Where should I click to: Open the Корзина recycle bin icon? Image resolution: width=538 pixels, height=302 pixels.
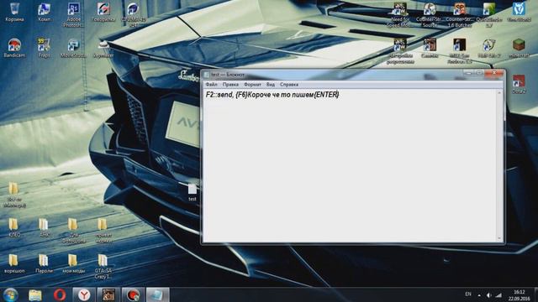(x=14, y=13)
